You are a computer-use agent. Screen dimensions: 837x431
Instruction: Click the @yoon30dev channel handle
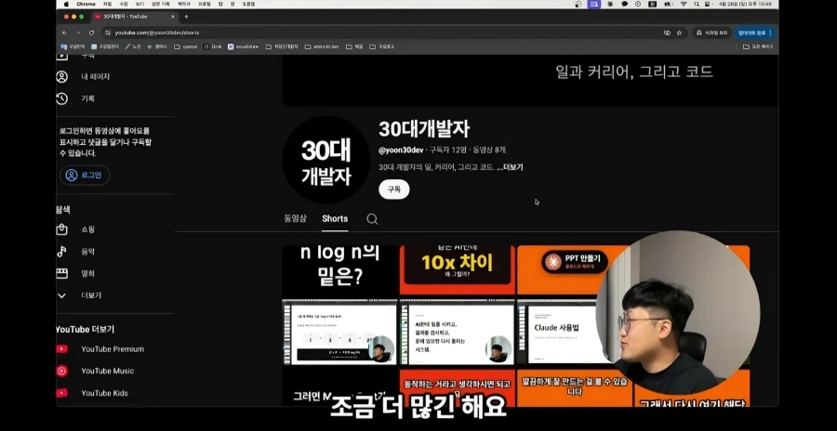coord(401,150)
